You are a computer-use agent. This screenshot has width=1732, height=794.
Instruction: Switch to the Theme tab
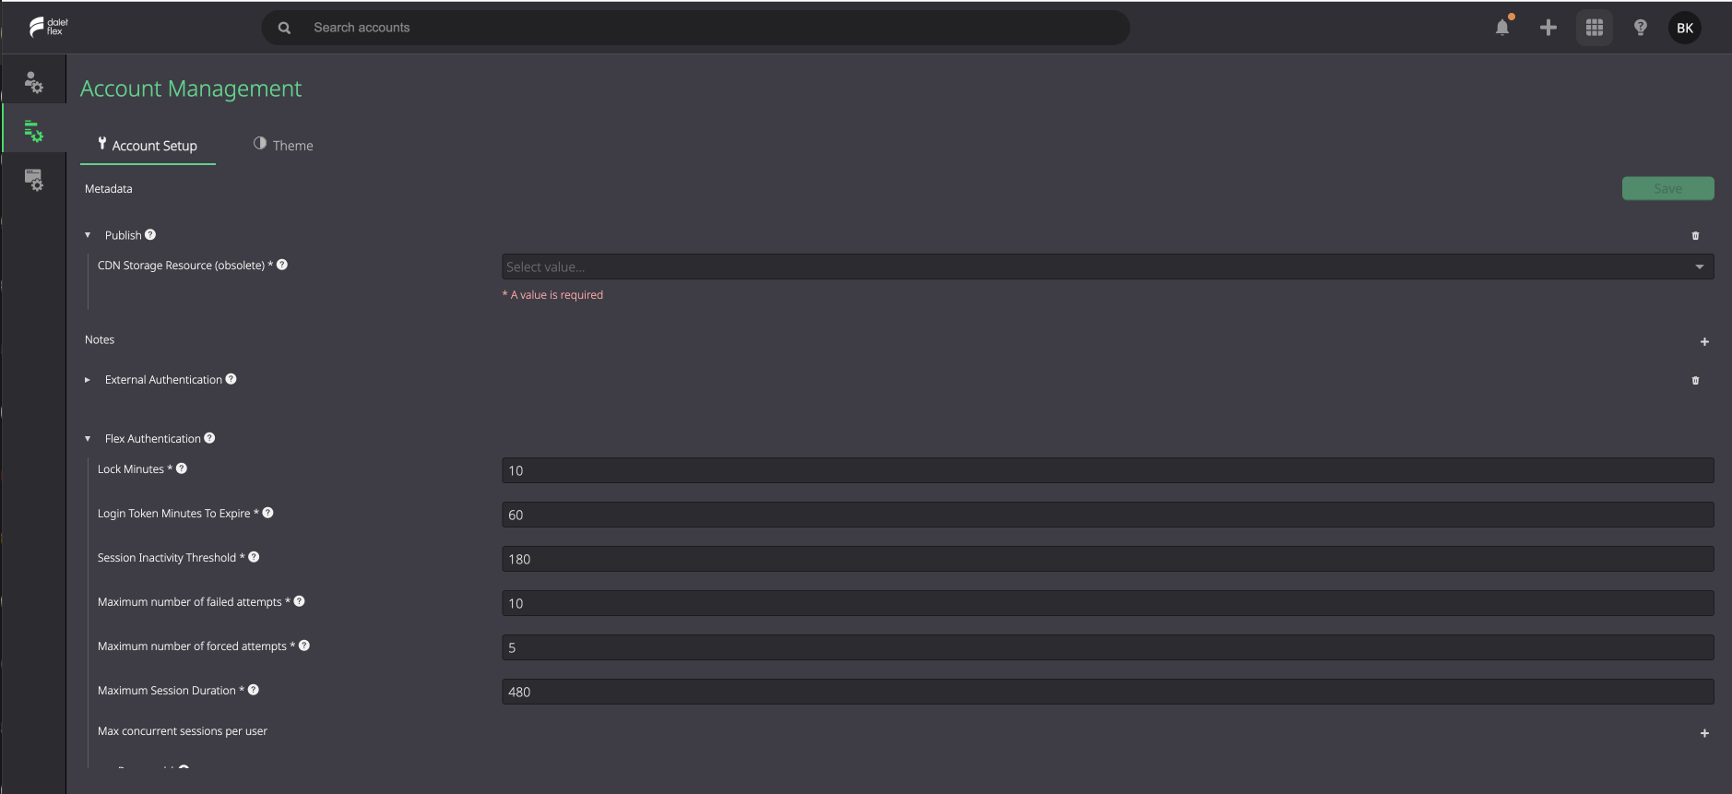[283, 146]
